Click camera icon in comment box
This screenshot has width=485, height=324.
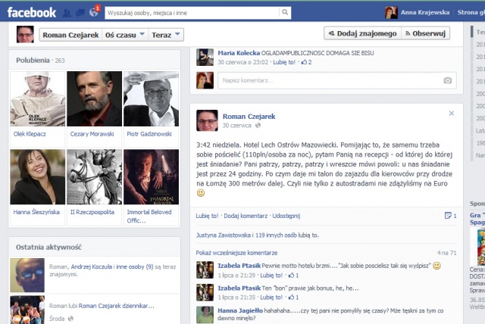pos(448,80)
